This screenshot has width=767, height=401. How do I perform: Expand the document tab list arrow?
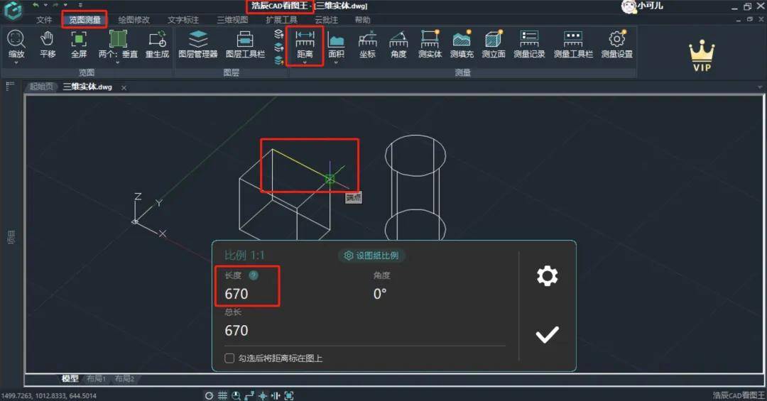pyautogui.click(x=760, y=87)
